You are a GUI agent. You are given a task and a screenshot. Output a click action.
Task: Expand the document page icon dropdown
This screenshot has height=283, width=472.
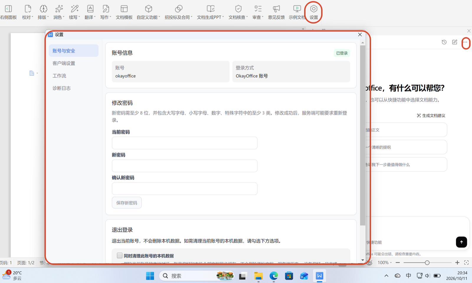[37, 73]
